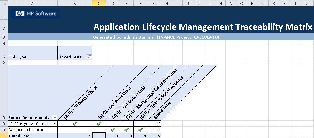The width and height of the screenshot is (314, 138).
Task: Select the Grand Total value in column C
Action: (99, 136)
